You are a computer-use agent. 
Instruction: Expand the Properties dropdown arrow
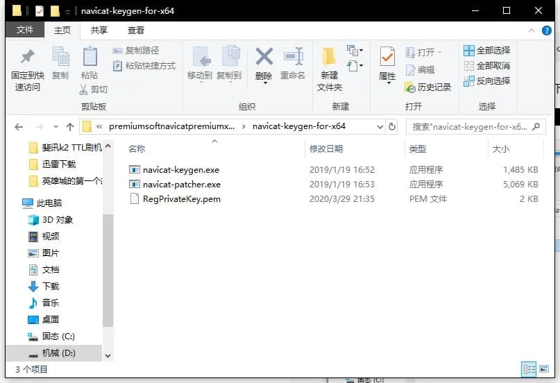[x=388, y=83]
